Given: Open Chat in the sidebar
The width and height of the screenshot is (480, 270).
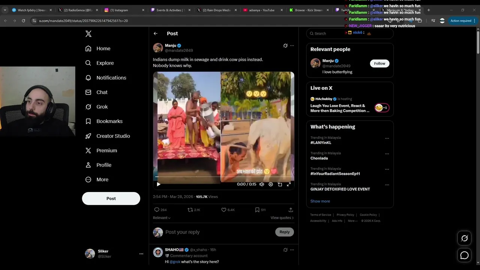Looking at the screenshot, I should (x=96, y=92).
